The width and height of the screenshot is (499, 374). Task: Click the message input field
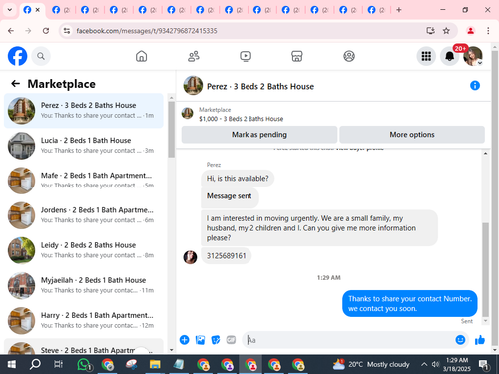(349, 340)
